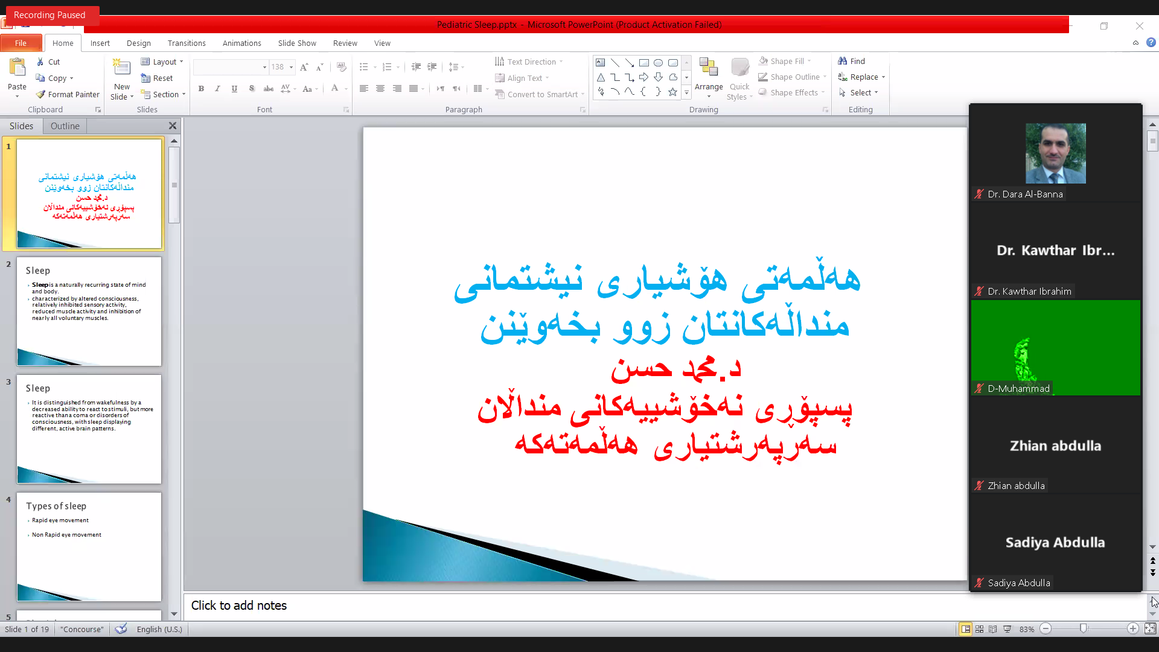The height and width of the screenshot is (652, 1159).
Task: Run spell check from status bar
Action: point(121,629)
